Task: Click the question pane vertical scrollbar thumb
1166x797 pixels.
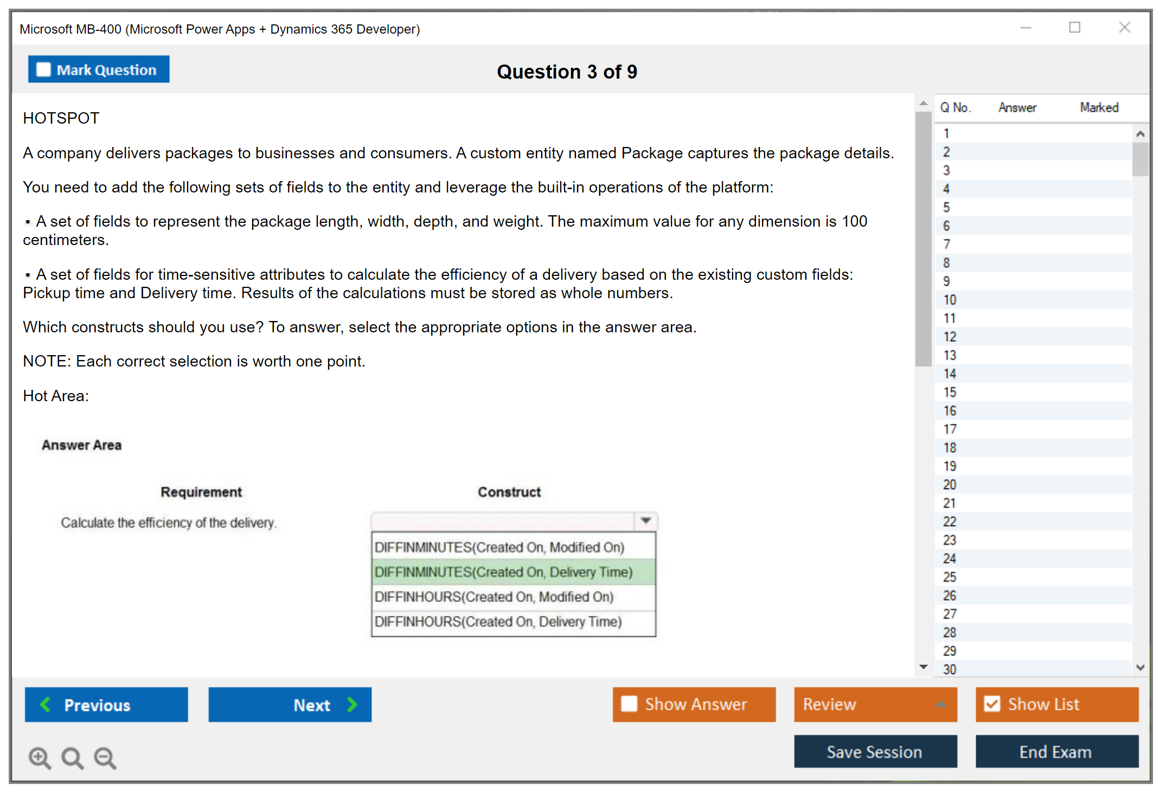Action: [x=923, y=239]
